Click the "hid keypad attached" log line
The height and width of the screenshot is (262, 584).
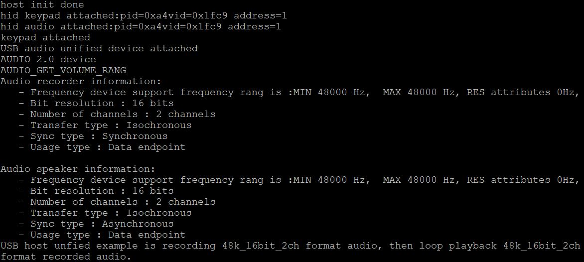[x=144, y=15]
